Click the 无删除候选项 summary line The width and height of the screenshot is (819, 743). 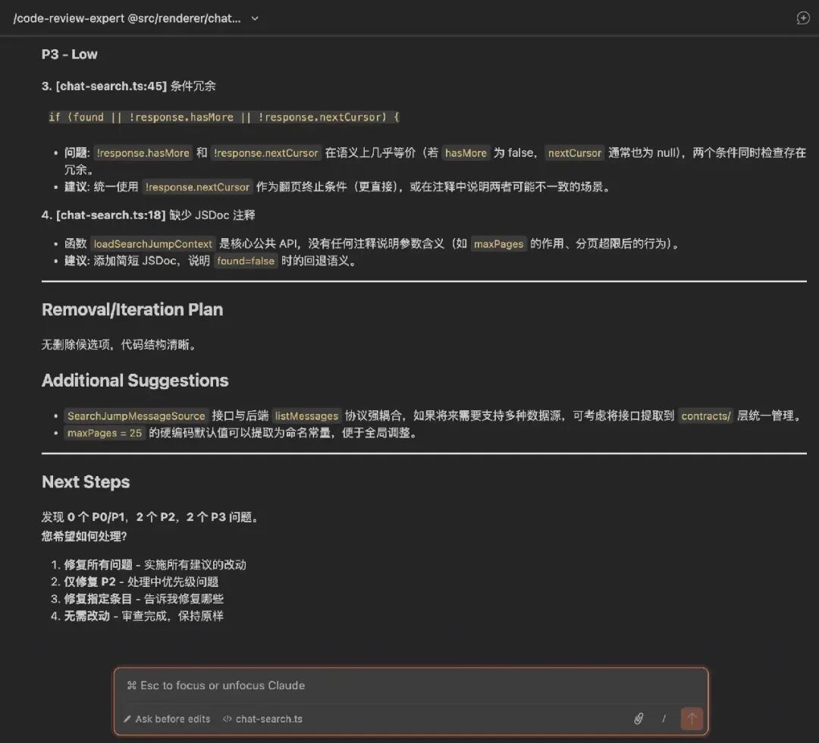click(x=118, y=345)
